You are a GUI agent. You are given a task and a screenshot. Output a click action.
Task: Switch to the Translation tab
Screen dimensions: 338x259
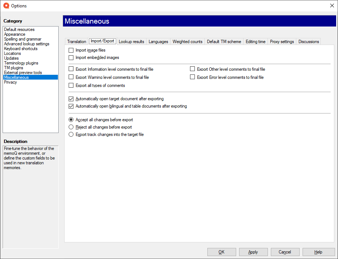point(76,41)
